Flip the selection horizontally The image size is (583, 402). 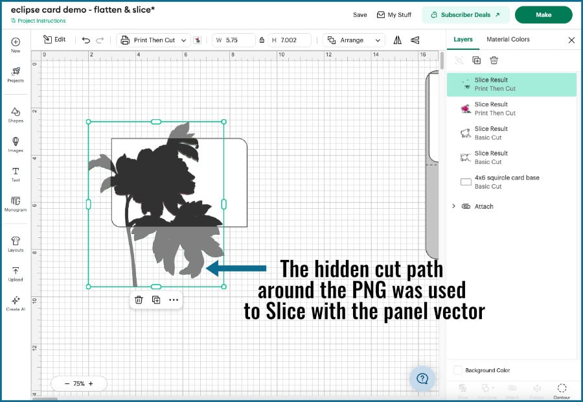(x=398, y=40)
